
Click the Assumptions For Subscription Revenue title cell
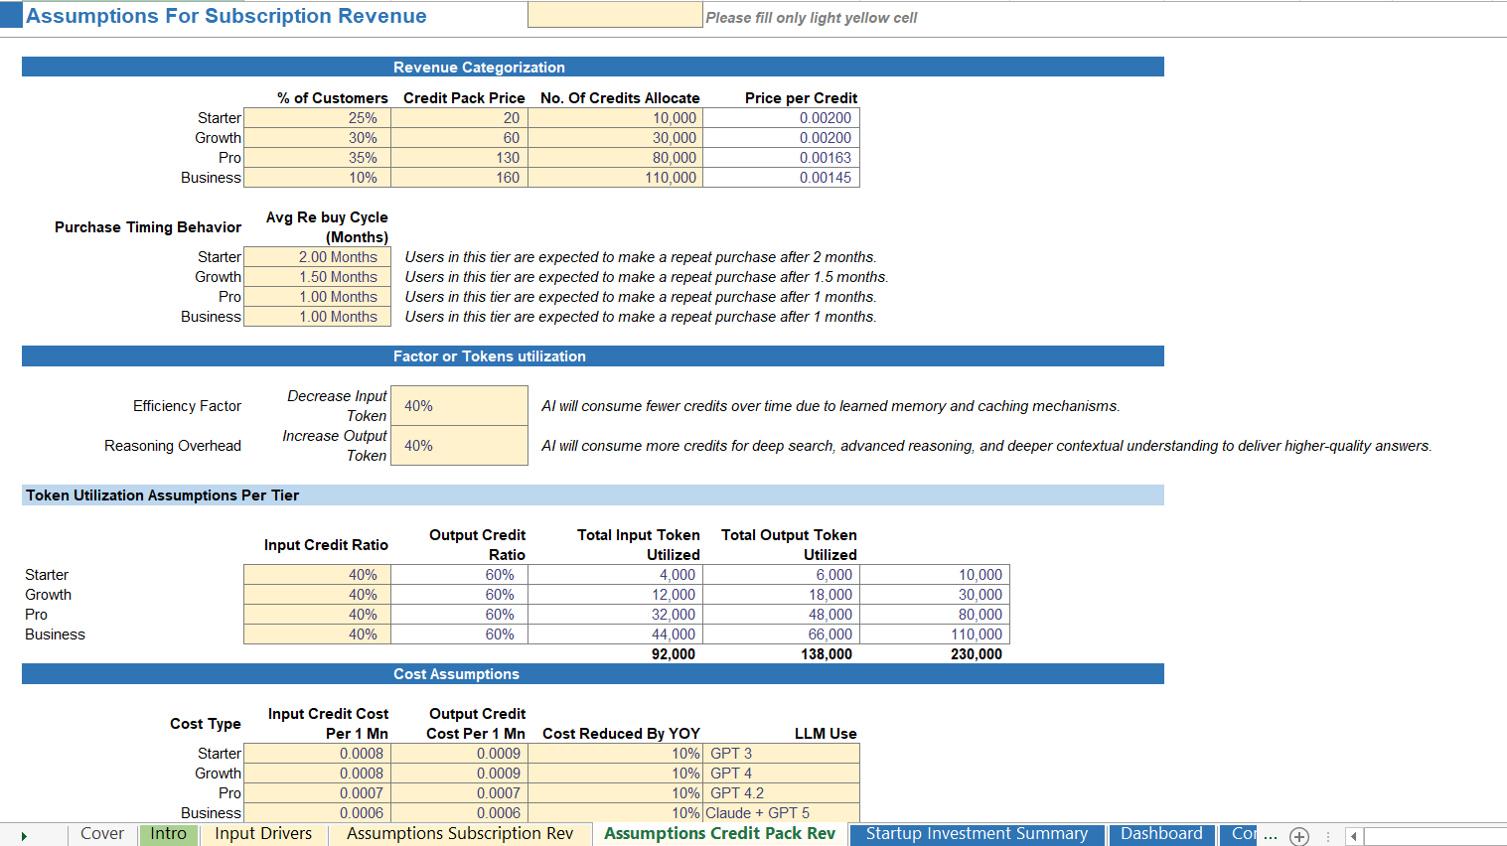pos(226,16)
